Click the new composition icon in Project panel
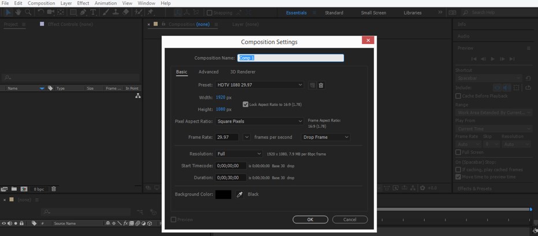 (x=24, y=189)
